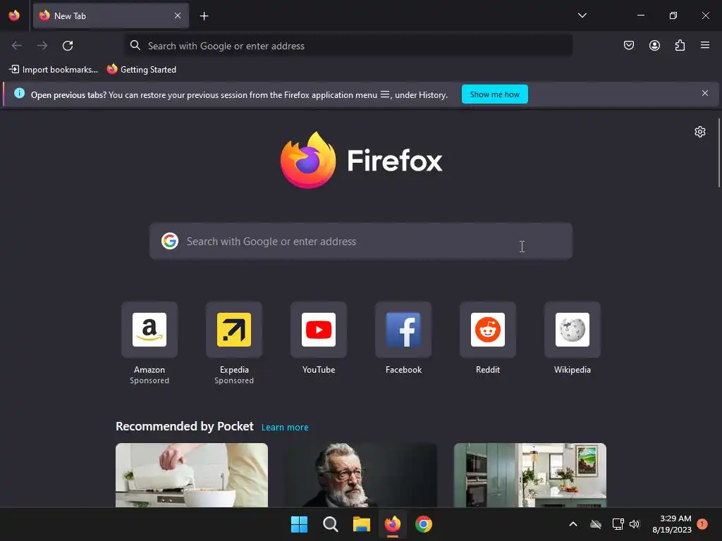
Task: Open the Extensions puzzle icon
Action: 680,45
